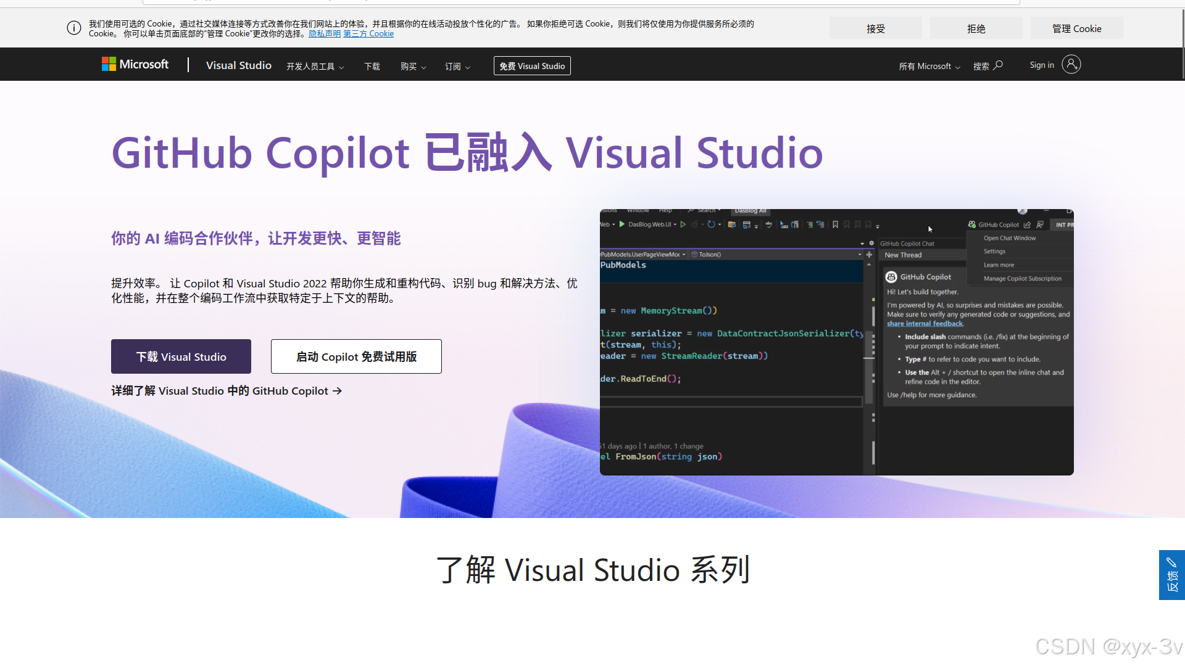
Task: Click the 搜索 label in the header
Action: [981, 66]
